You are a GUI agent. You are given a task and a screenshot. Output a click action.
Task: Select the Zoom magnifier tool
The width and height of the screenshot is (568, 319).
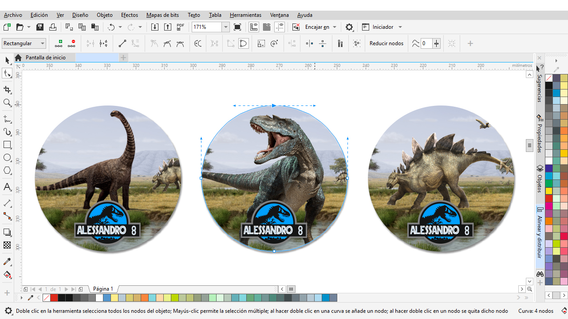tap(7, 103)
